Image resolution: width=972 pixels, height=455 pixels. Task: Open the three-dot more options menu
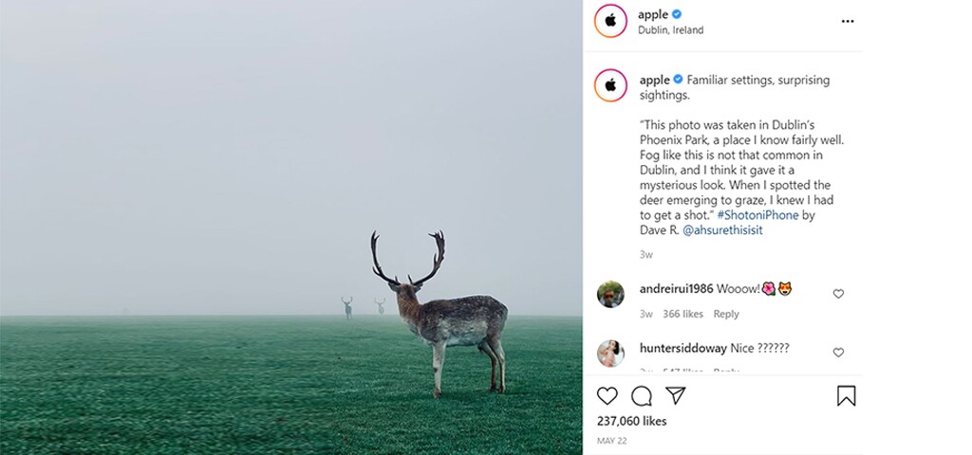847,21
